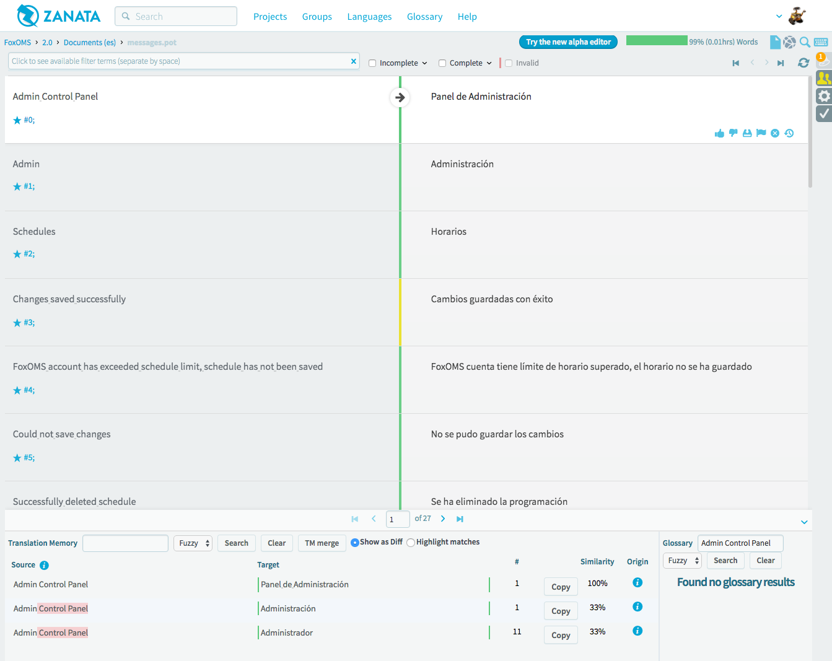Copy the Panel de Administración match
The width and height of the screenshot is (832, 661).
(561, 587)
